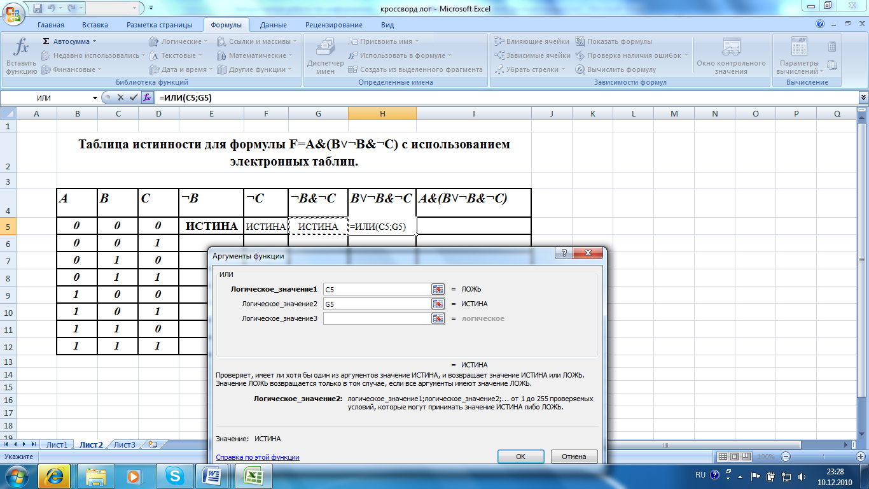Open the Name Box function dropdown arrow

pos(95,97)
